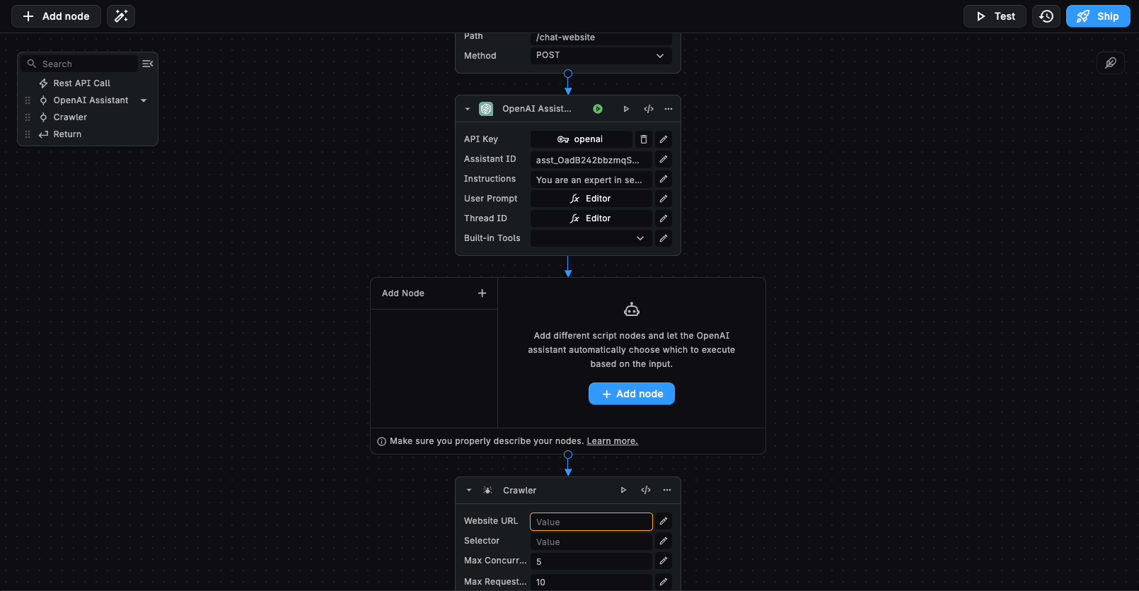
Task: Collapse the Crawler node
Action: 468,490
